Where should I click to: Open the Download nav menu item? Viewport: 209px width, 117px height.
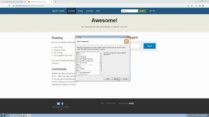(x=71, y=11)
